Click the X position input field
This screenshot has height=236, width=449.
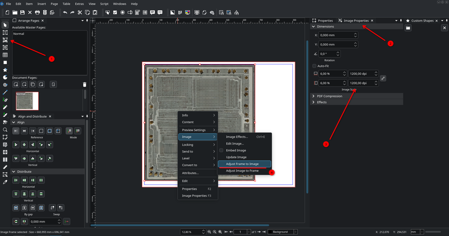pyautogui.click(x=338, y=35)
